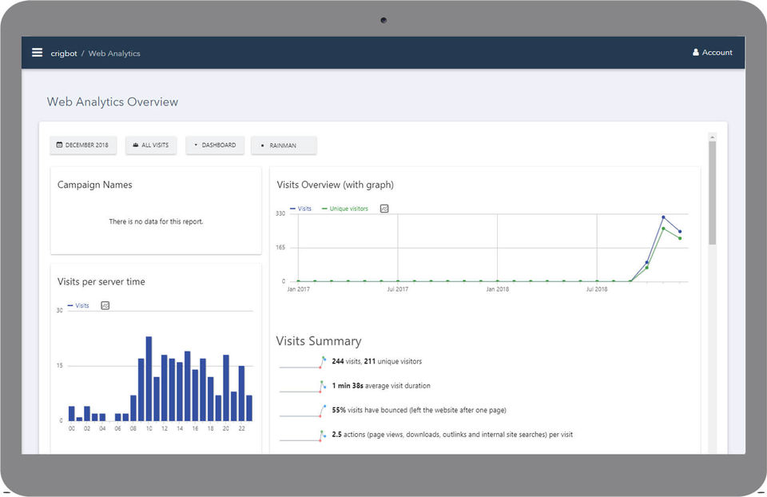Click 'There is no data for this report.'
Viewport: 767px width, 497px height.
coord(156,221)
